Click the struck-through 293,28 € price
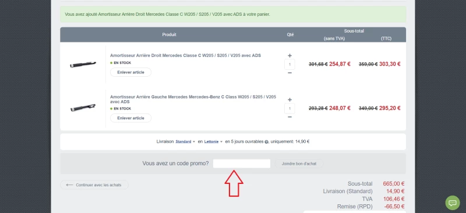The width and height of the screenshot is (466, 213). (318, 108)
